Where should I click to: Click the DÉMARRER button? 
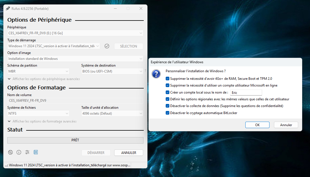coord(96,153)
